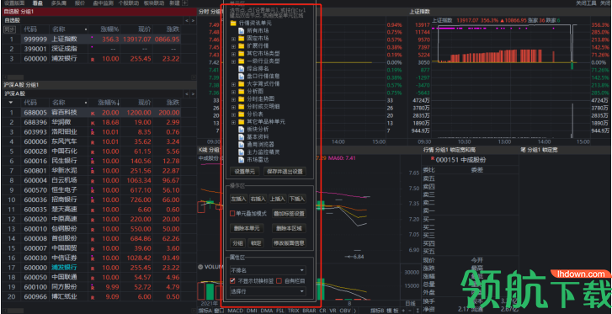Expand the 其它市场类型 tree node
The width and height of the screenshot is (612, 314).
(x=233, y=53)
